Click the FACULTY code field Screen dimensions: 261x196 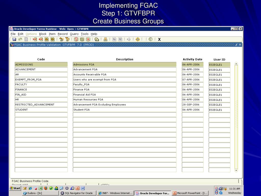pyautogui.click(x=41, y=84)
